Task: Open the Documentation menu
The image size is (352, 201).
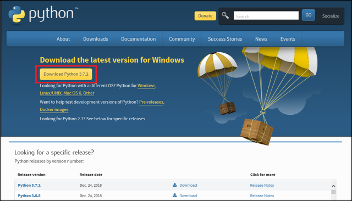Action: [138, 39]
